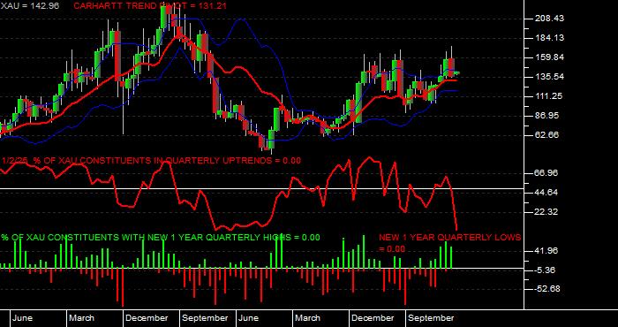
Task: Select the new 1 year quarterly highs label
Action: (161, 238)
